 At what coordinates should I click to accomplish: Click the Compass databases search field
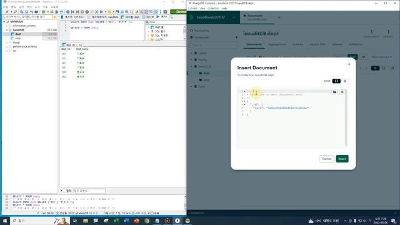213,45
